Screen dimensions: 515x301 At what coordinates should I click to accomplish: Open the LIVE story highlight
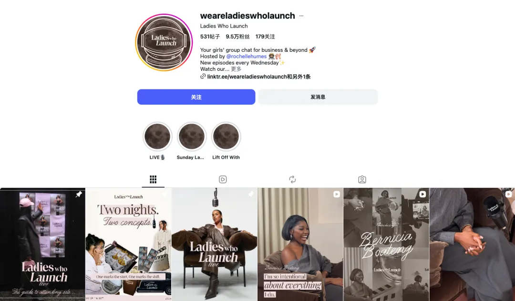157,136
